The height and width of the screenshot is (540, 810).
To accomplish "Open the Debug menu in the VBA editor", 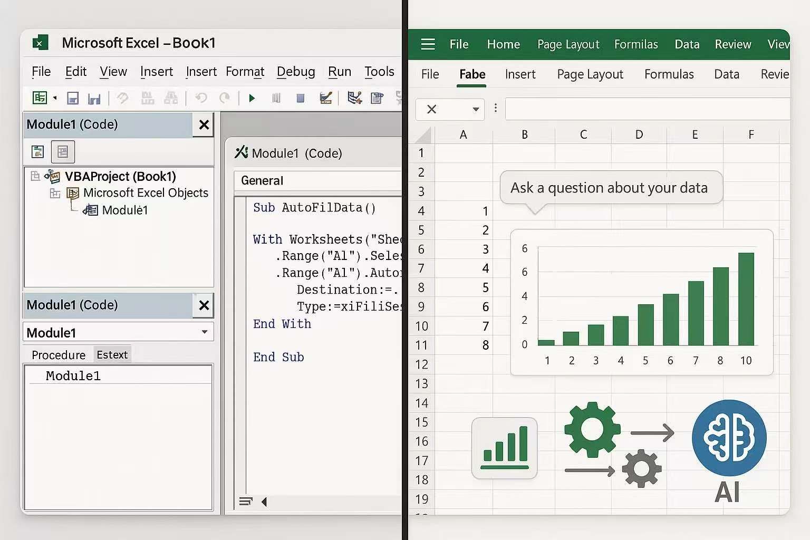I will 296,72.
